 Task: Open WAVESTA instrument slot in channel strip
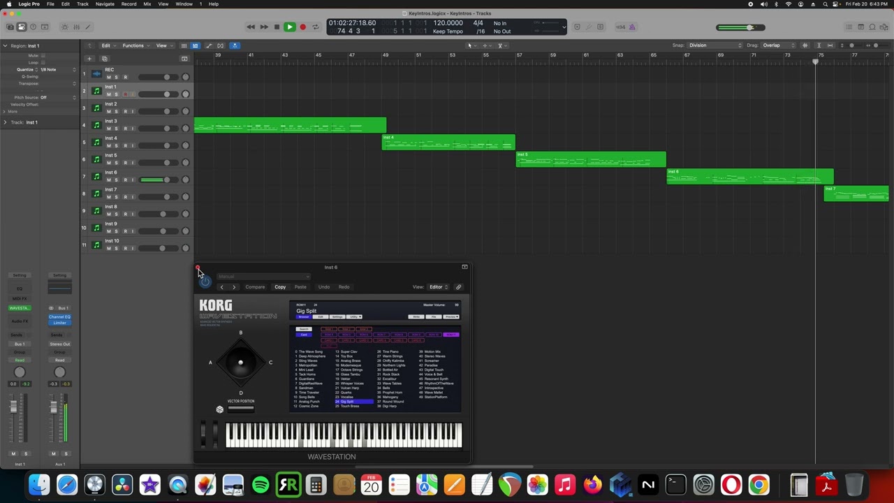pyautogui.click(x=20, y=308)
